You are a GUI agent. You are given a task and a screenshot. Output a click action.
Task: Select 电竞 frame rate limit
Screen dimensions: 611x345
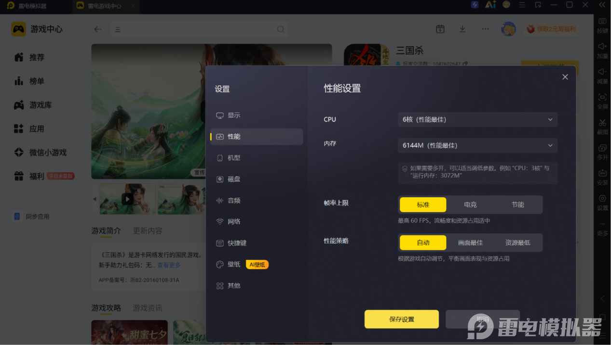pos(470,204)
